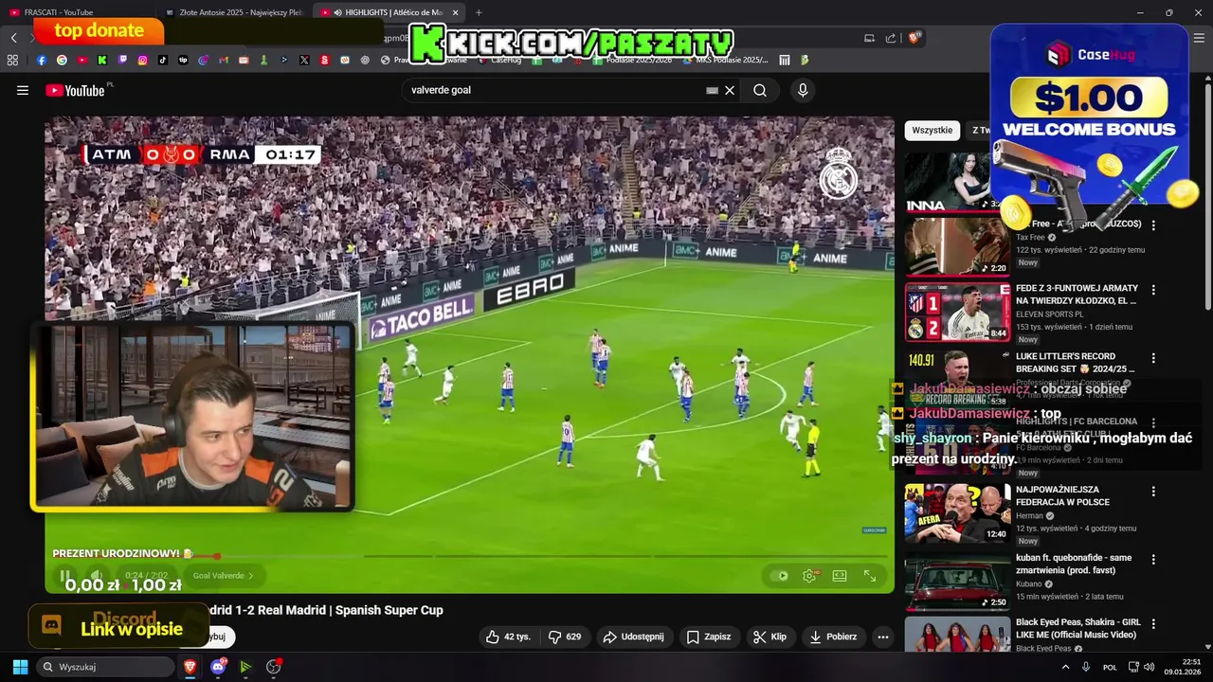
Task: Mute the video volume
Action: point(97,575)
